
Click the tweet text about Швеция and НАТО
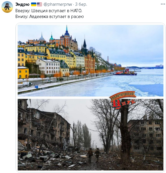click(x=49, y=11)
